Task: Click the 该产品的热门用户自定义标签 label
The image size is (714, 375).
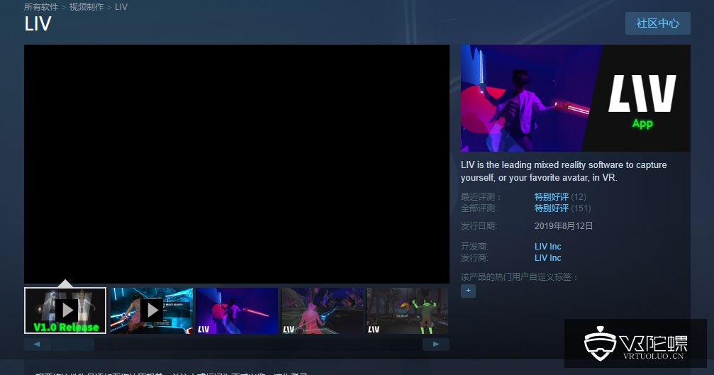Action: (519, 276)
